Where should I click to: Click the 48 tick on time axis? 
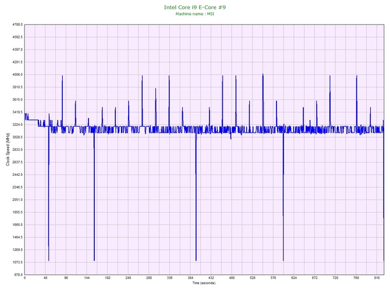click(45, 278)
